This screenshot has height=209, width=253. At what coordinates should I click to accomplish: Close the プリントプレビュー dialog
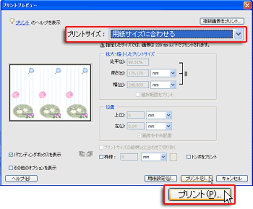[247, 5]
